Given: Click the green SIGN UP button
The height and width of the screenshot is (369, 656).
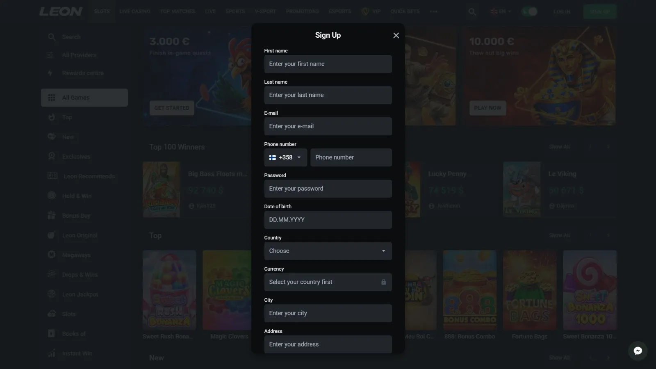Looking at the screenshot, I should (x=600, y=11).
